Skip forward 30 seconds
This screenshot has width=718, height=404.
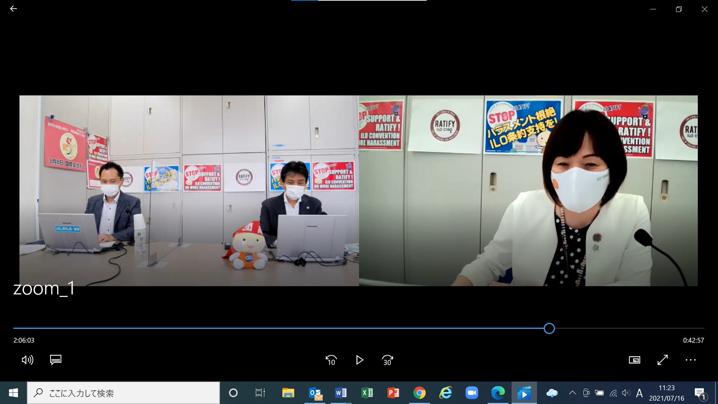(x=387, y=360)
